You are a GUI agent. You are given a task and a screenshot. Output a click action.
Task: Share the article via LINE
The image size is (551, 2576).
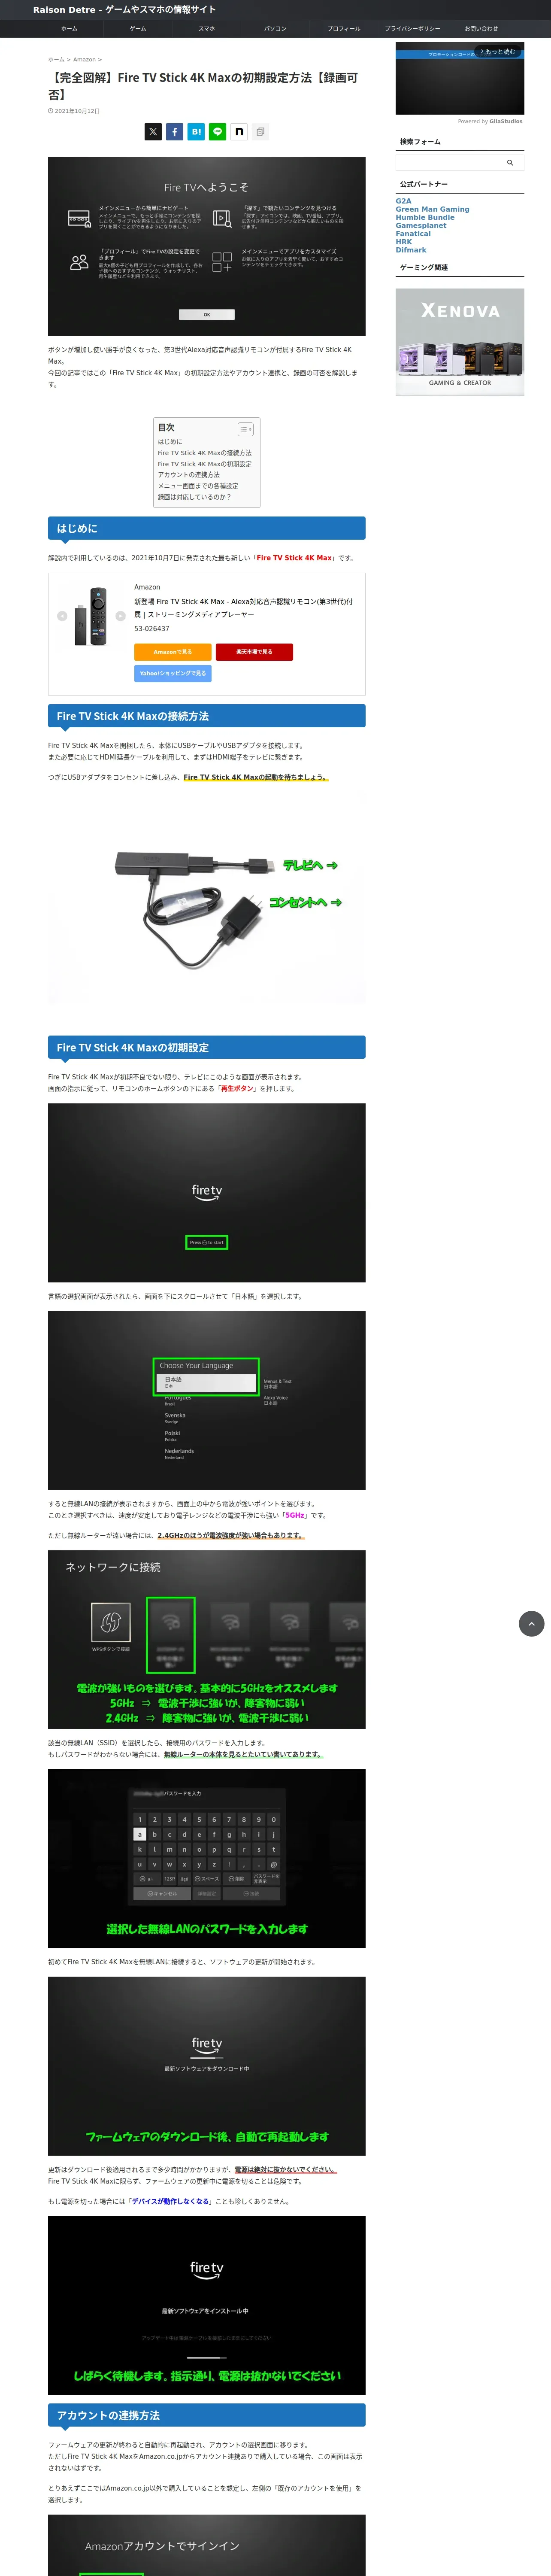point(217,131)
